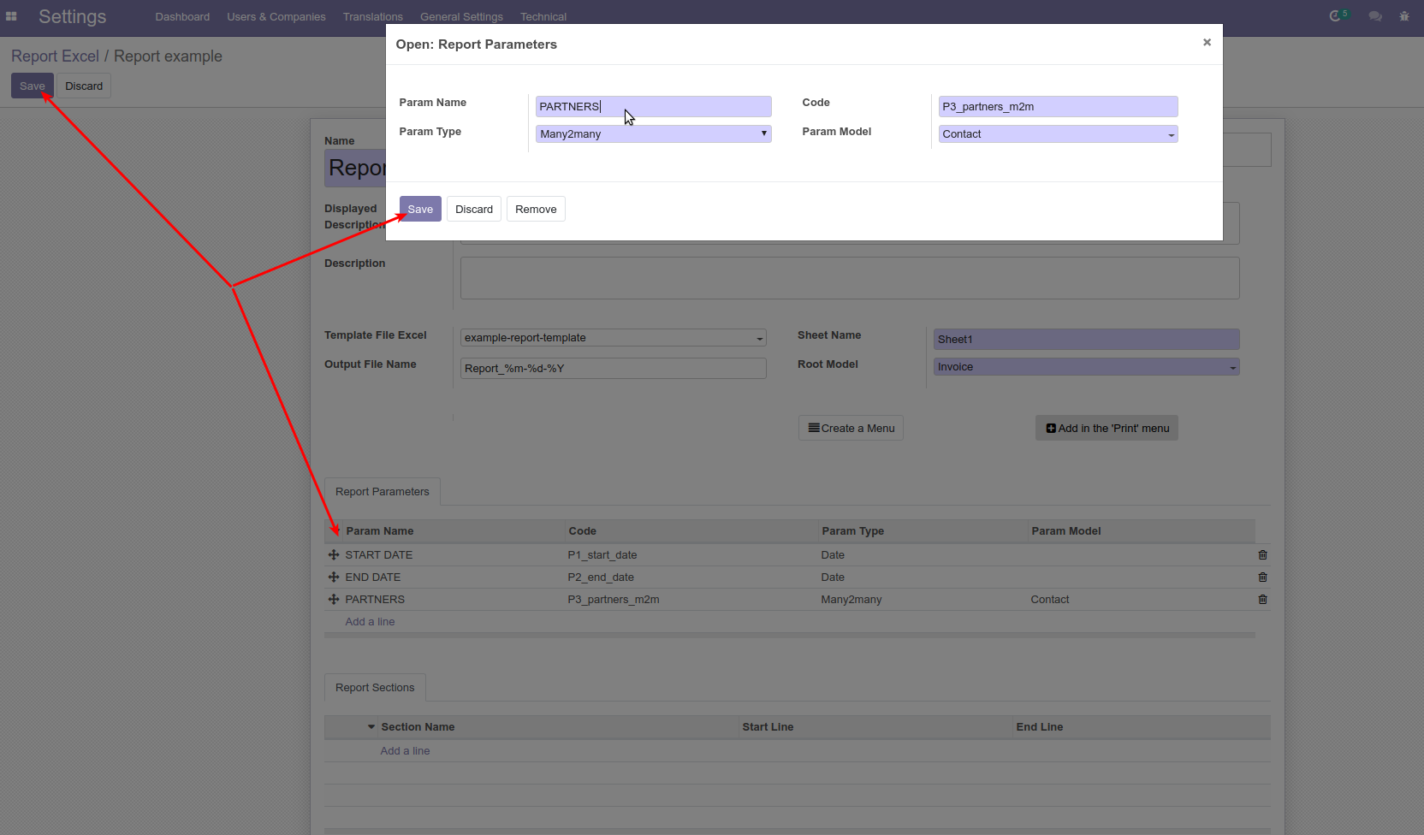Grab the END DATE row drag handle
This screenshot has height=835, width=1424.
tap(334, 577)
